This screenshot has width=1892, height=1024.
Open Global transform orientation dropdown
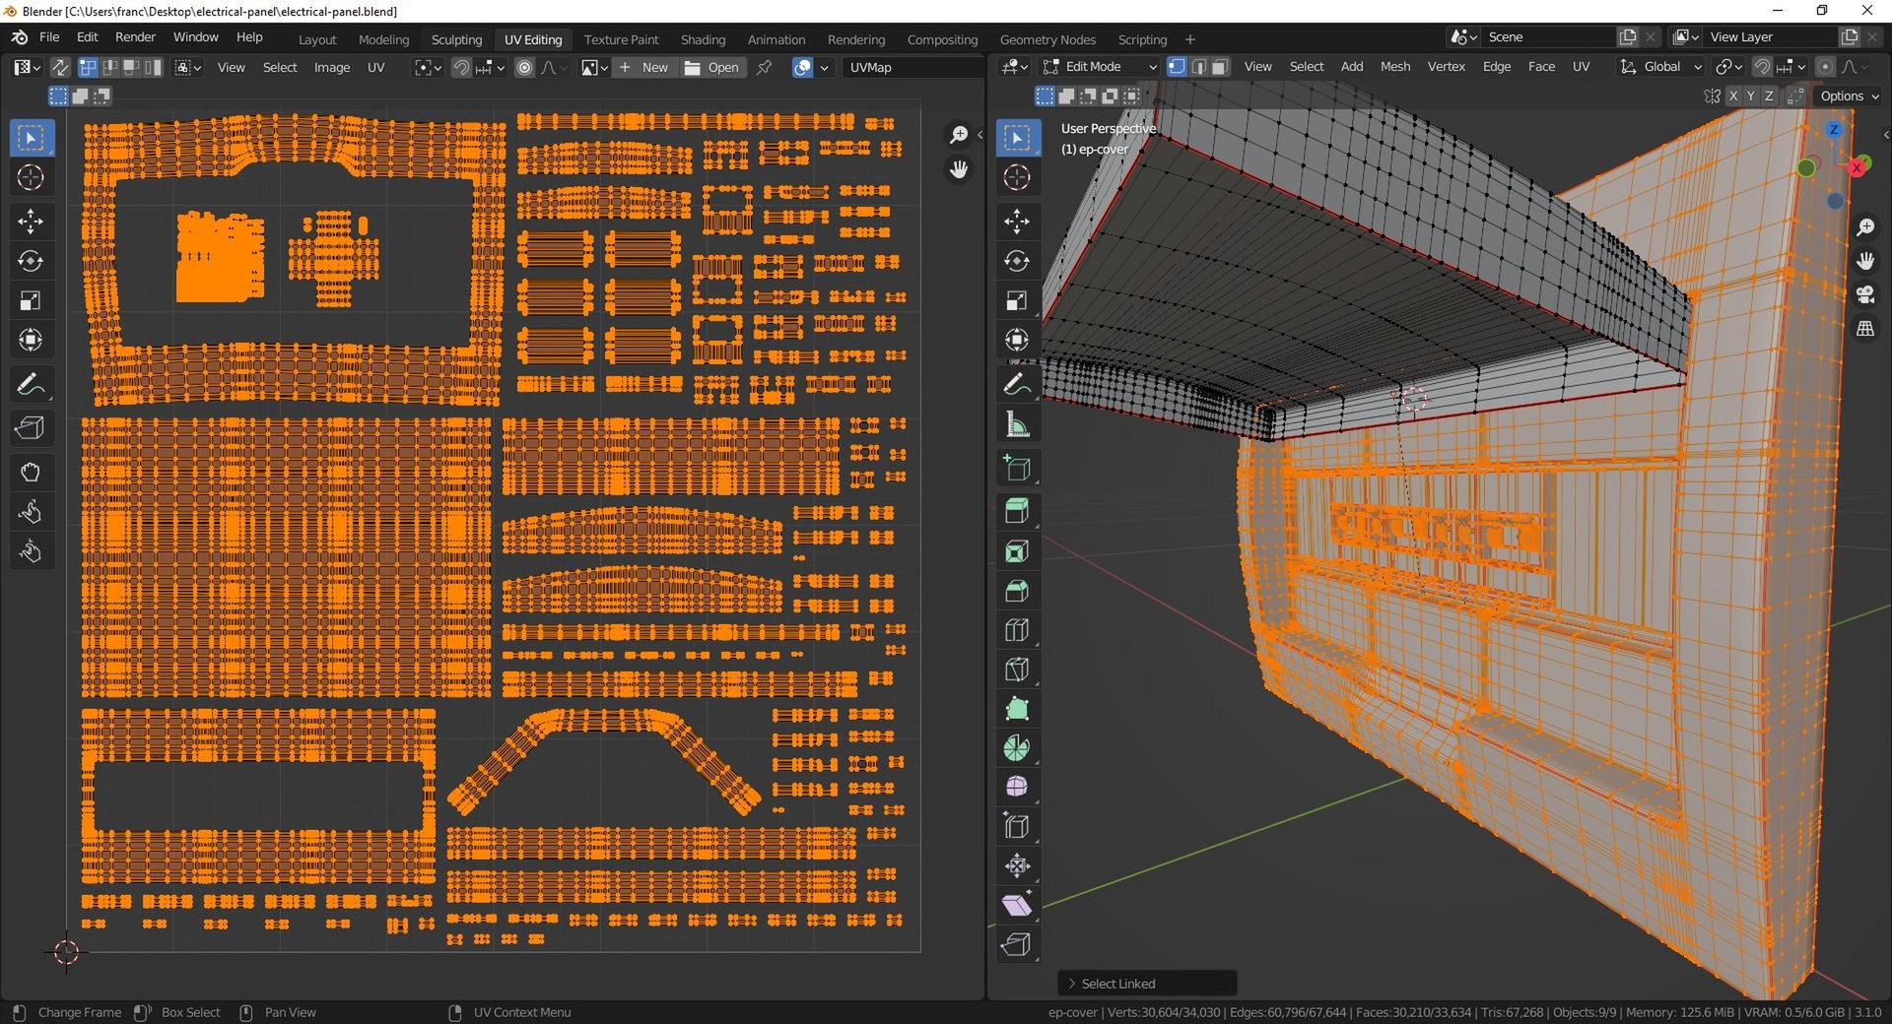1660,67
